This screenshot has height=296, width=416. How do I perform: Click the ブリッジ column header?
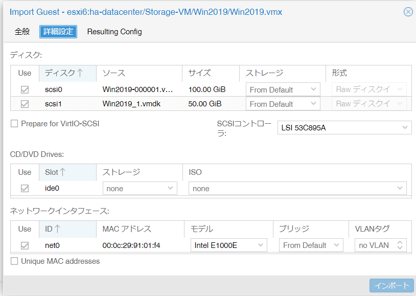pyautogui.click(x=311, y=229)
